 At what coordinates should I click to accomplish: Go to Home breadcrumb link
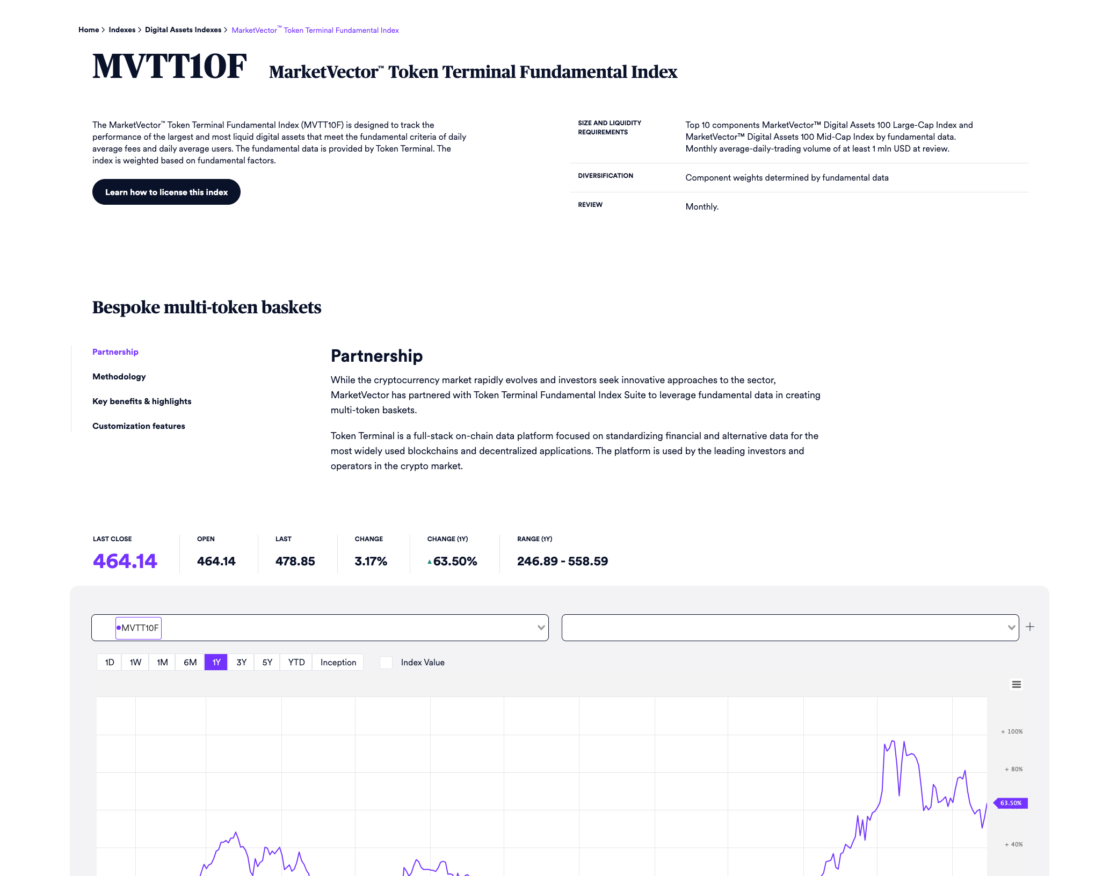pyautogui.click(x=89, y=30)
